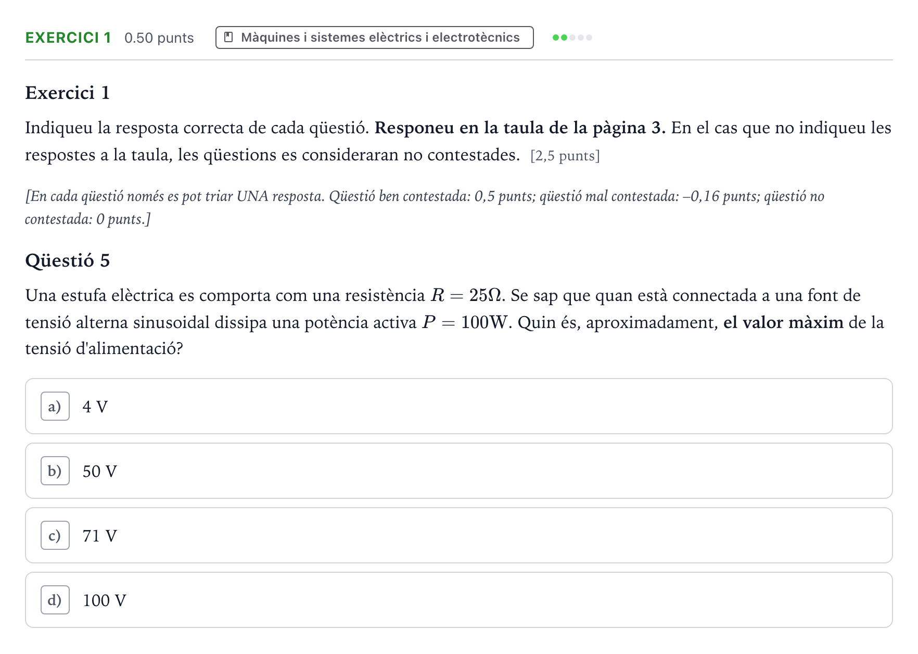Viewport: 918px width, 654px height.
Task: Click the 'a)' letter badge
Action: (x=55, y=406)
